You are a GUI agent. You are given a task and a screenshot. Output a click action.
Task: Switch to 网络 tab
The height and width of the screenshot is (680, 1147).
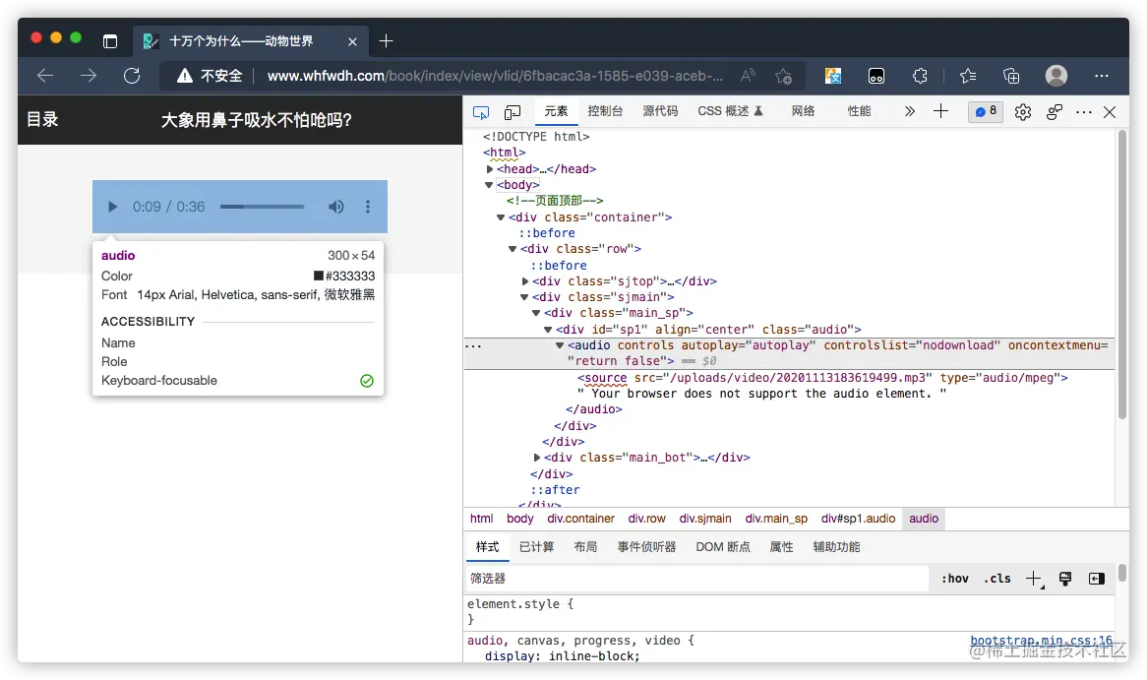[803, 111]
